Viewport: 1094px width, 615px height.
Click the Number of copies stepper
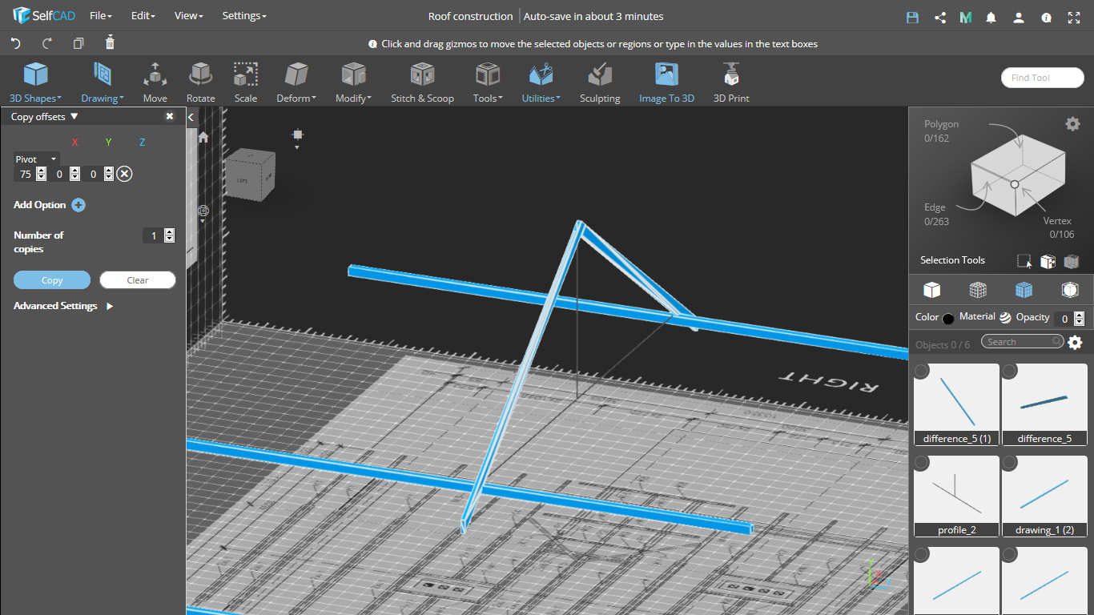169,235
